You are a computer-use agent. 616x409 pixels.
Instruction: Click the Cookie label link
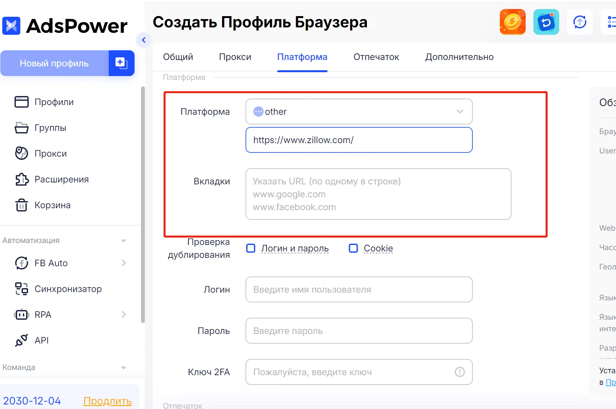pos(378,248)
